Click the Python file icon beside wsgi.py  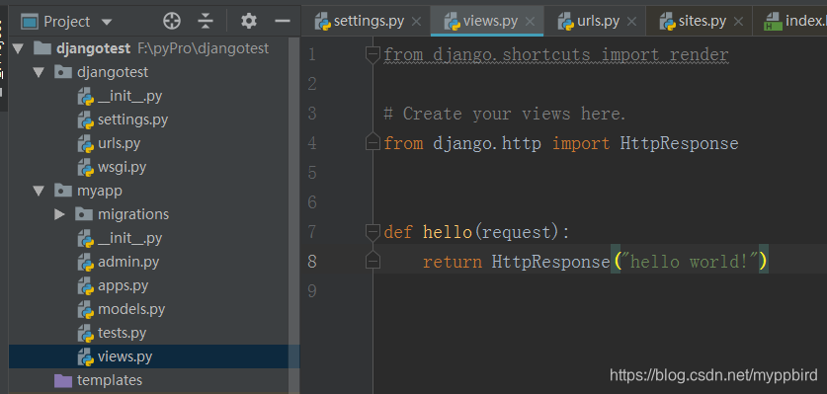(85, 167)
